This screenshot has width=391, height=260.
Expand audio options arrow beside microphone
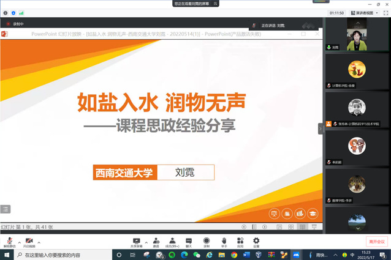[x=19, y=241]
